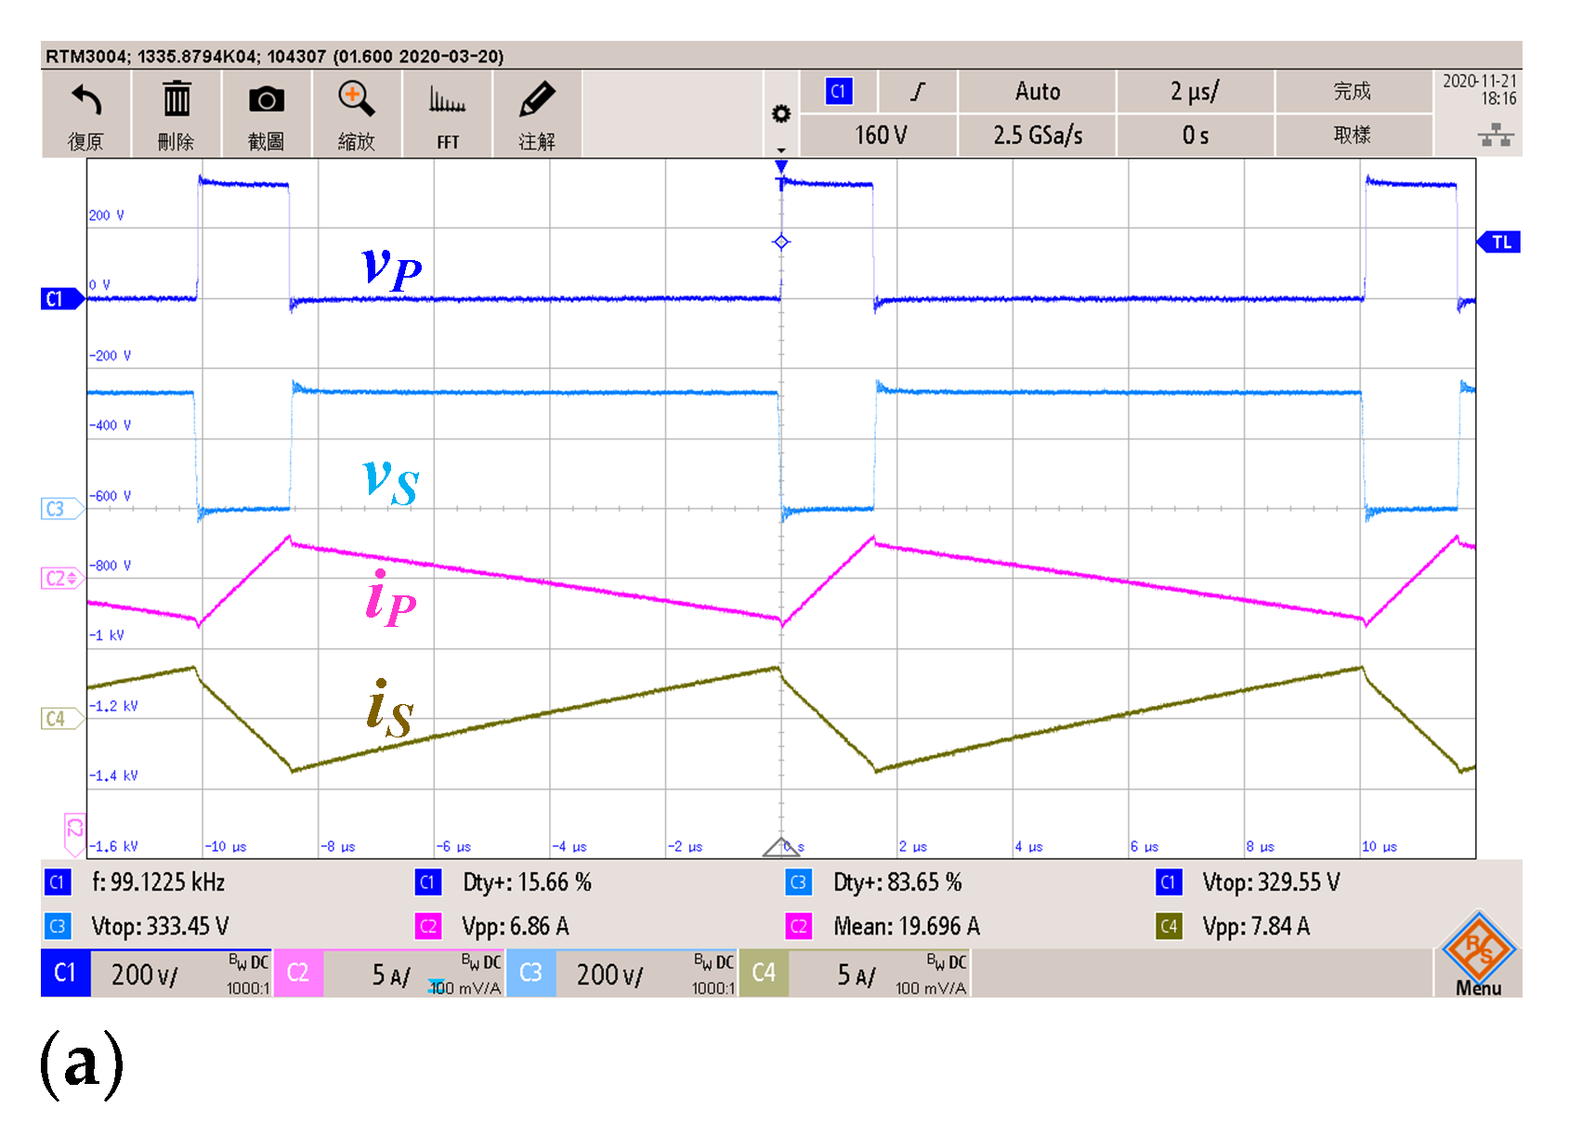
Task: Change the 2 µs/ timebase setting
Action: pos(1195,92)
